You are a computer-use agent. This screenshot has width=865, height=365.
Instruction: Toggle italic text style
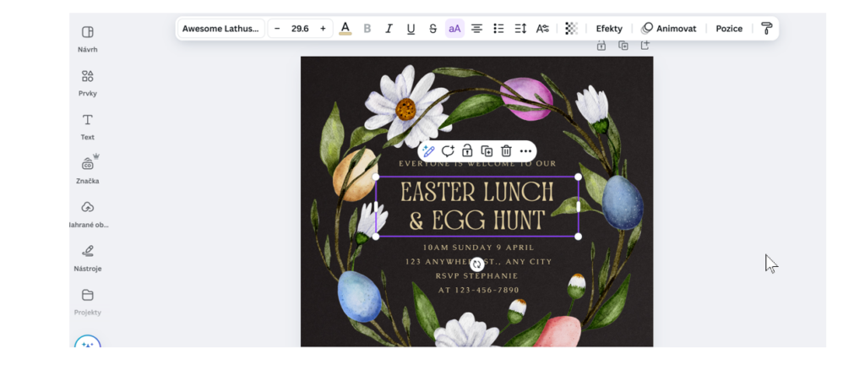pos(389,29)
